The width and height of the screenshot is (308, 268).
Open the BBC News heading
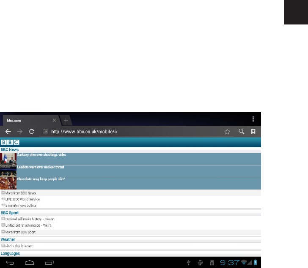click(10, 150)
